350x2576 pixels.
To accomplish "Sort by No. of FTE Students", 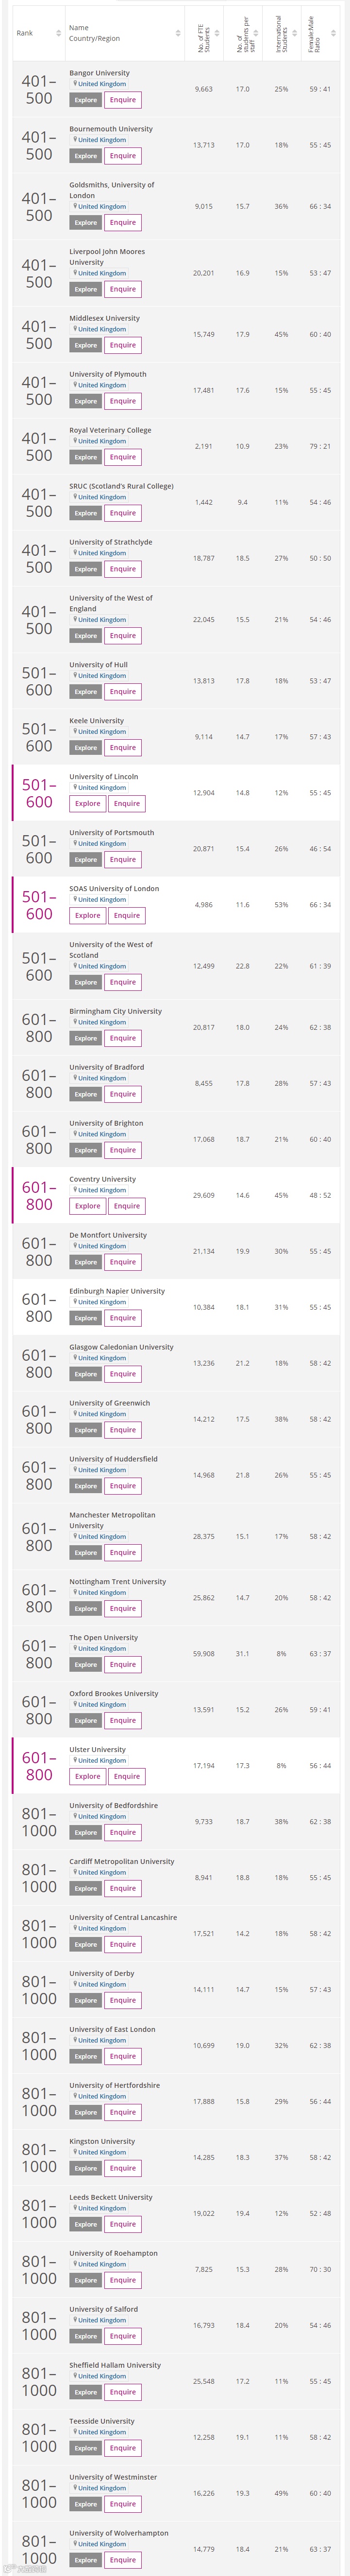I will [x=217, y=33].
